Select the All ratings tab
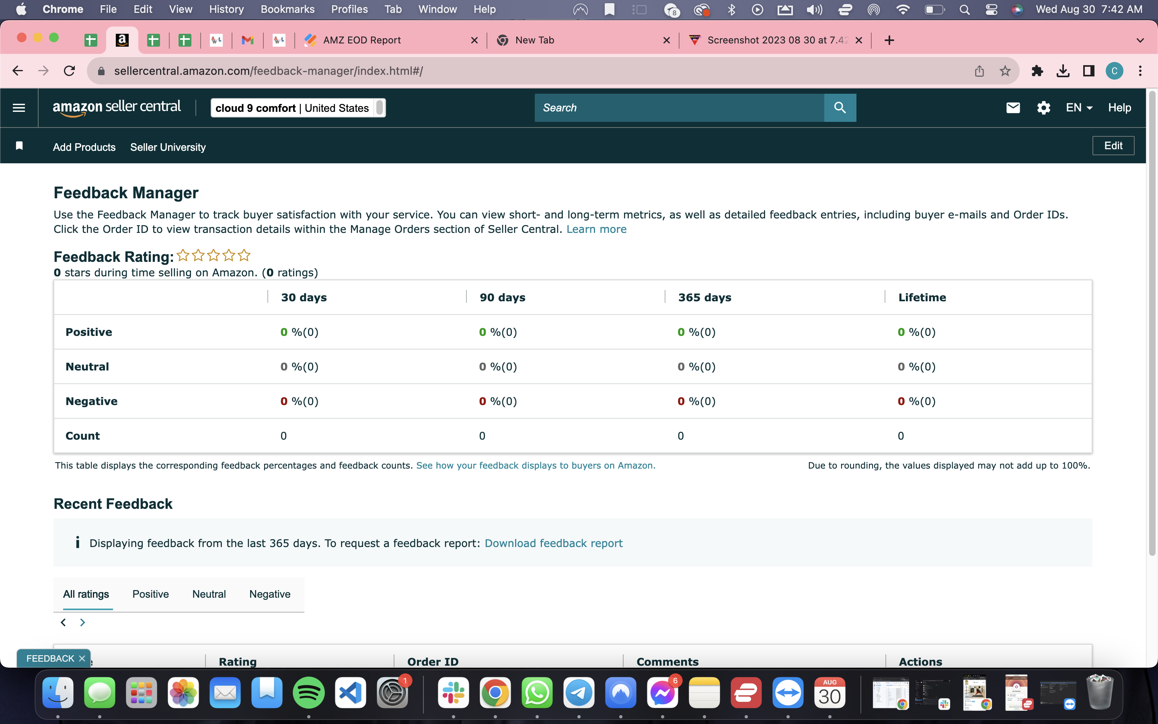Screen dimensions: 1158x724 (86, 594)
